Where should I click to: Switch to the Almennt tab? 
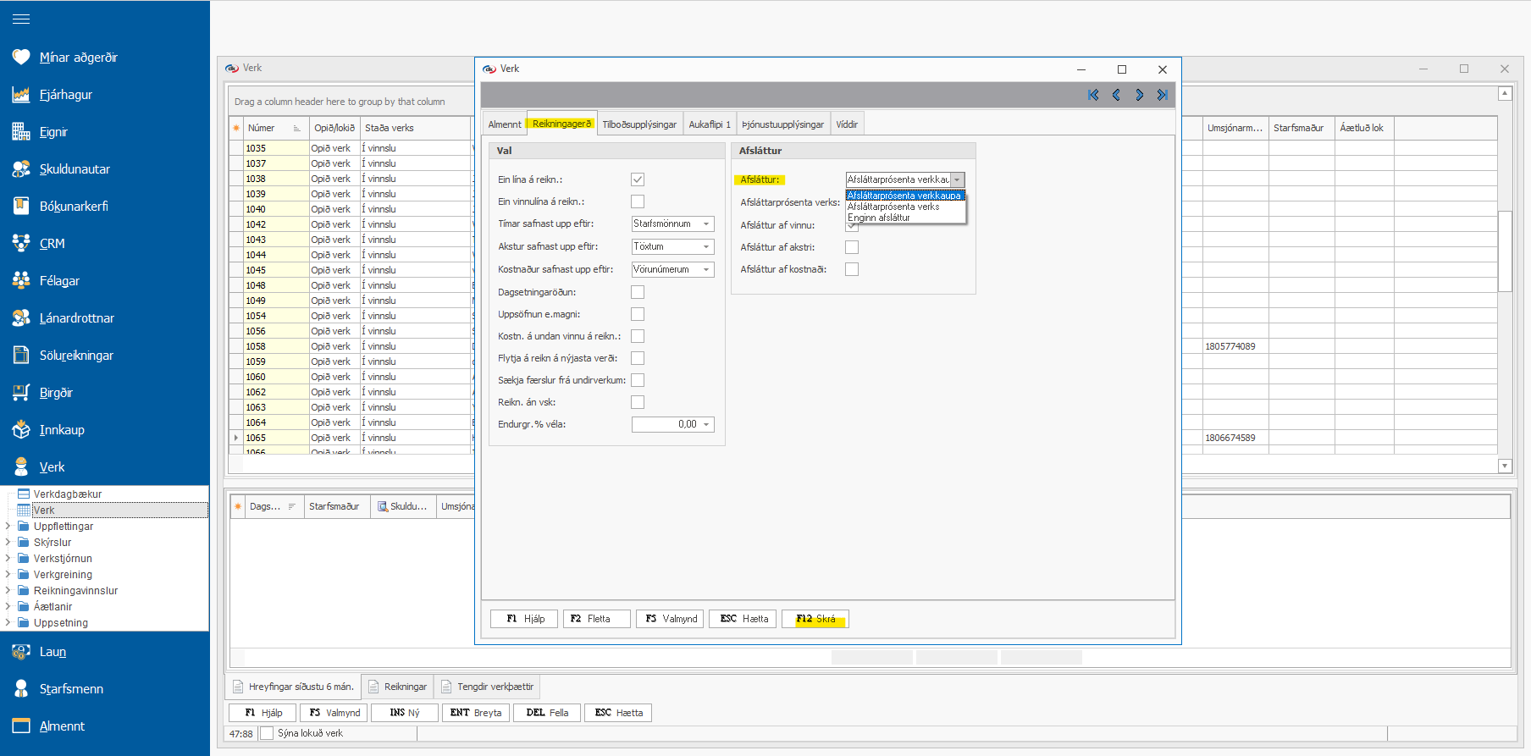pyautogui.click(x=505, y=124)
